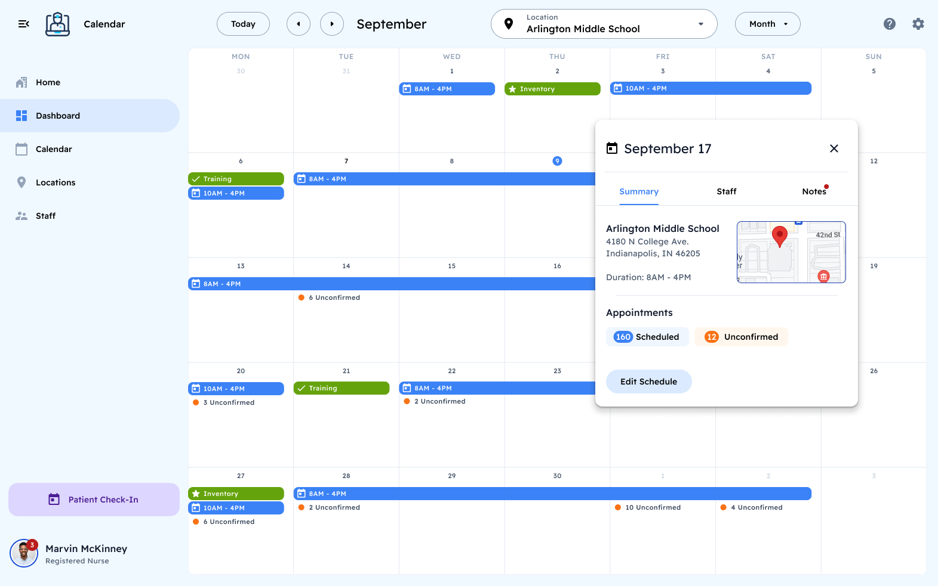Open settings with the gear icon
Image resolution: width=938 pixels, height=586 pixels.
tap(918, 24)
